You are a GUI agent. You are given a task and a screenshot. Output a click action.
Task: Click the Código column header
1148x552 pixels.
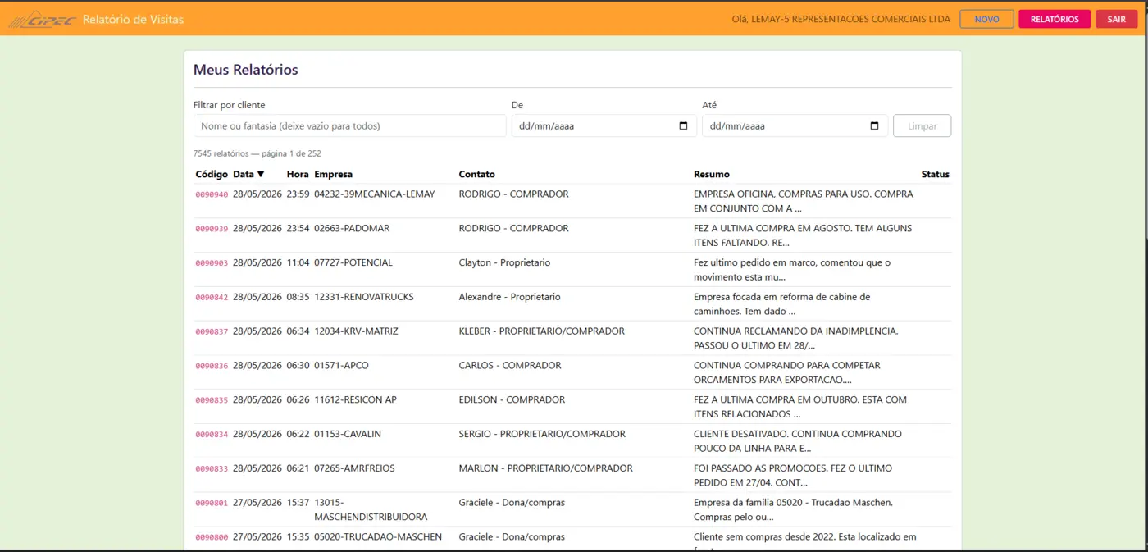(x=212, y=174)
